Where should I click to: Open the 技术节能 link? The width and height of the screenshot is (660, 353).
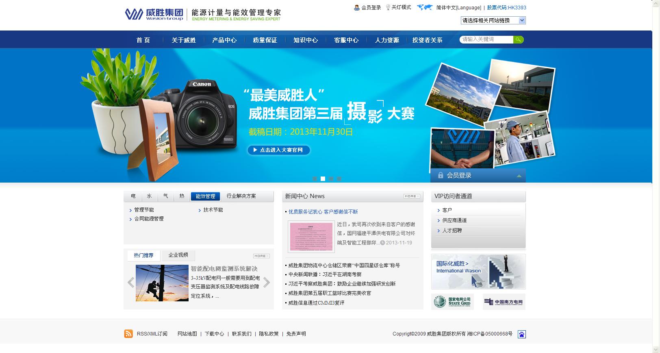213,210
